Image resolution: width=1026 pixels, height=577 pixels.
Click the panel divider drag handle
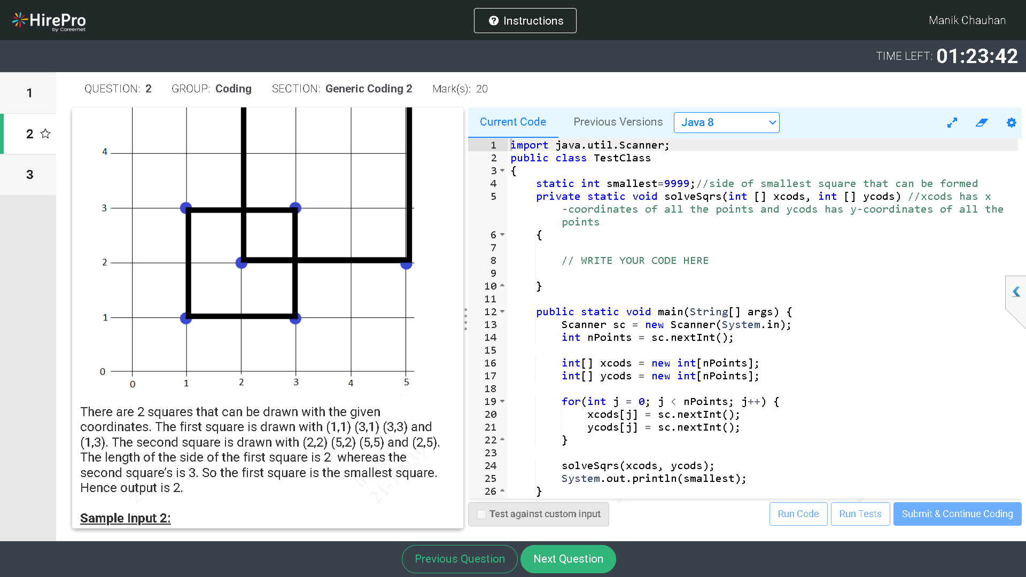(465, 319)
